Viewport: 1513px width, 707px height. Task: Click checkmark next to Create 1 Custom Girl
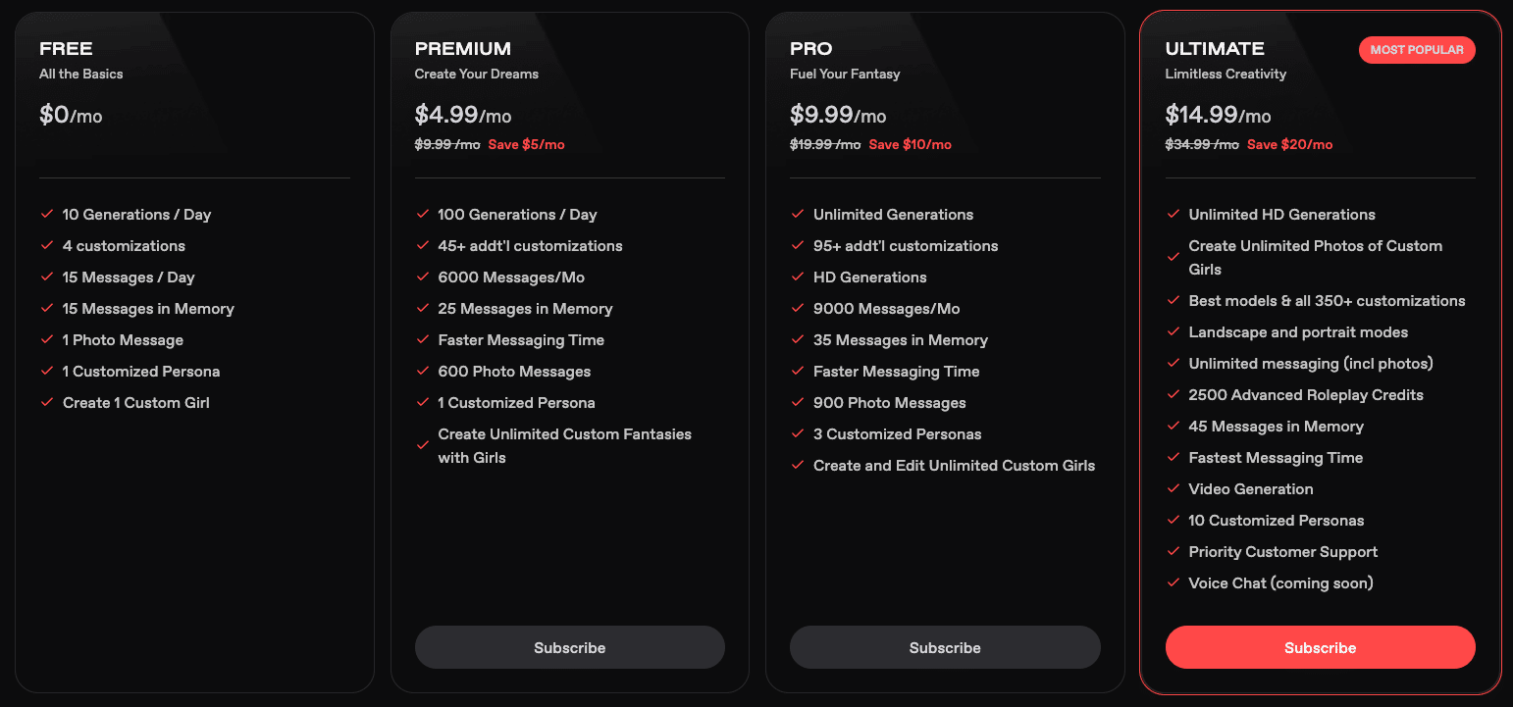[46, 402]
